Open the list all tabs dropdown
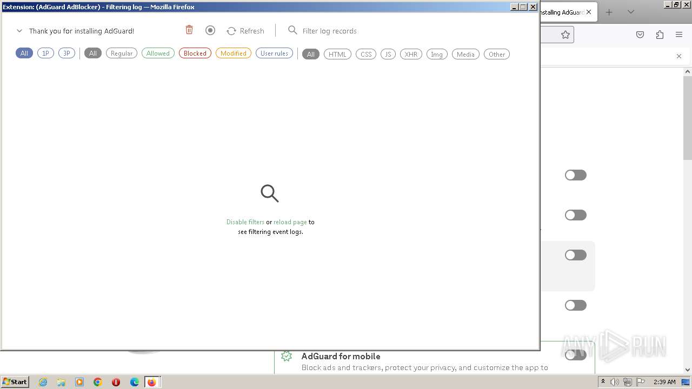Screen dimensions: 692x389 tap(631, 12)
